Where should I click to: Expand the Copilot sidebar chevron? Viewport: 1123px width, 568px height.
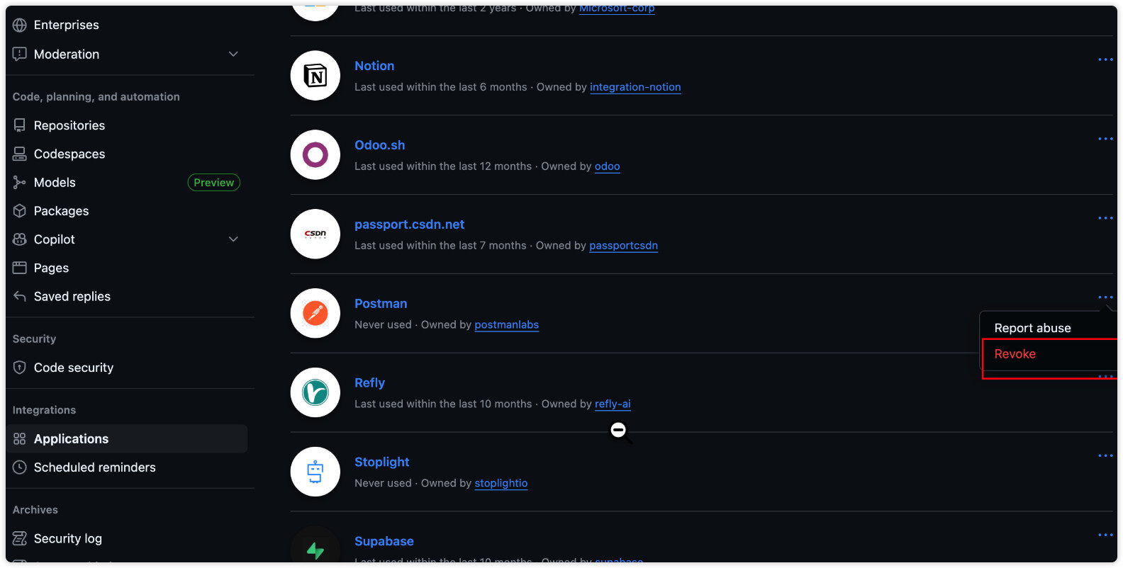click(x=233, y=239)
